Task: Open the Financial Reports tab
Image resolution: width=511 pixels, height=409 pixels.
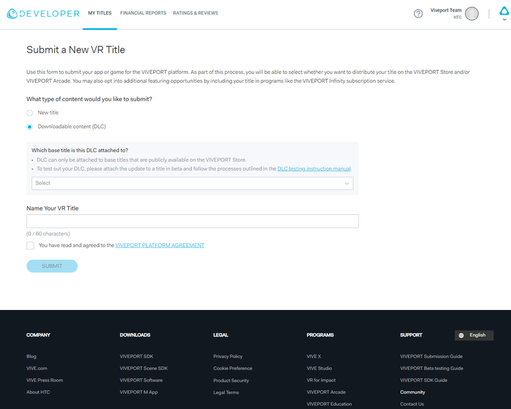Action: pyautogui.click(x=143, y=13)
